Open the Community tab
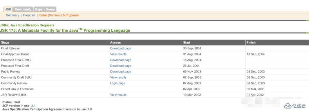309x112 pixels. 23,9
